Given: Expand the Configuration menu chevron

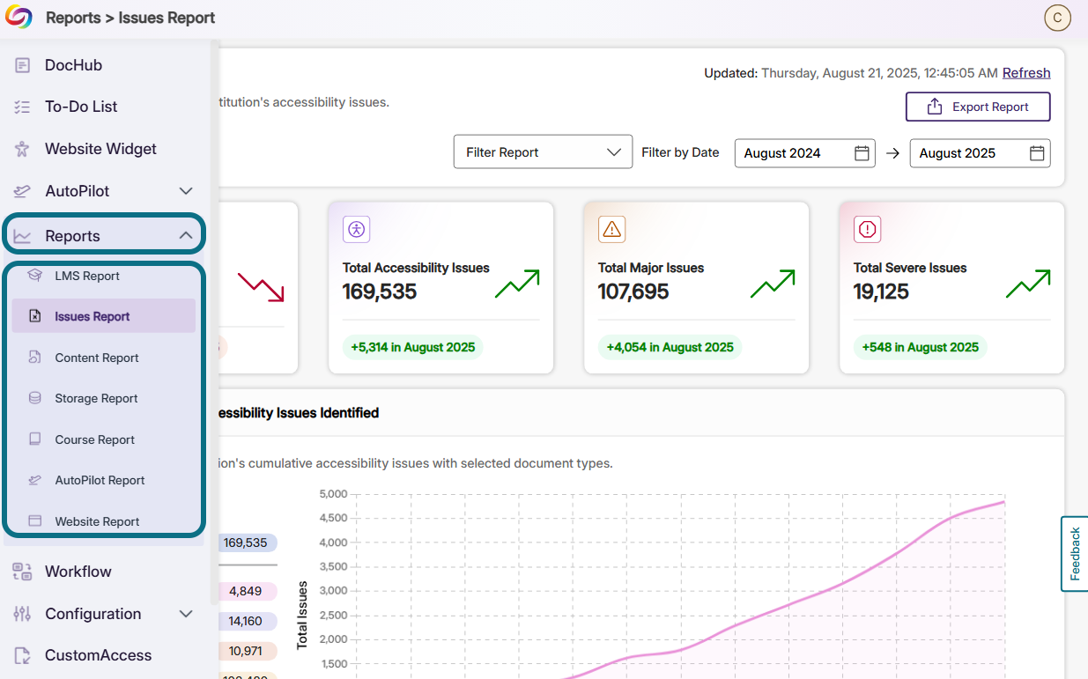Looking at the screenshot, I should point(186,614).
